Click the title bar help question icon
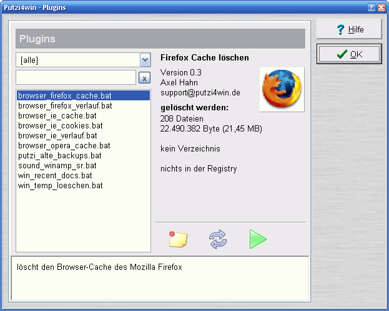Screen dimensions: 389x311 [x=371, y=7]
